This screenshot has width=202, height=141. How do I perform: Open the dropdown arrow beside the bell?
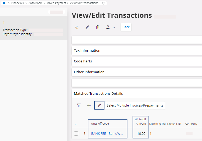pos(114,27)
